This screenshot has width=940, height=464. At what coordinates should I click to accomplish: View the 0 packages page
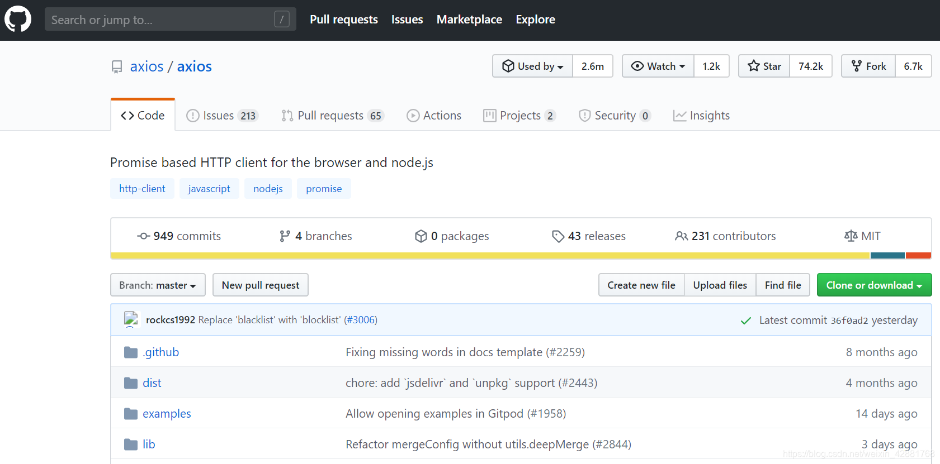(x=452, y=236)
